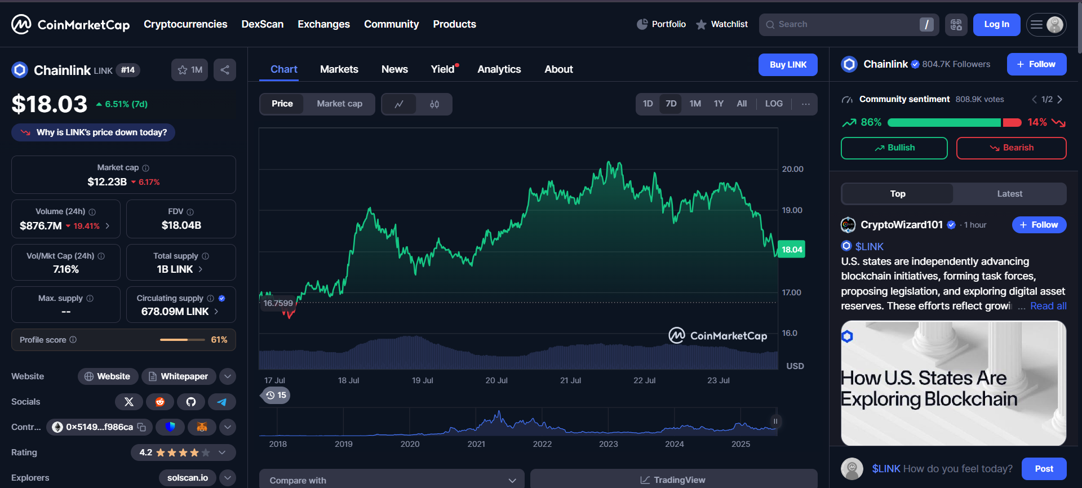Follow the Chainlink community profile
This screenshot has width=1082, height=488.
1036,64
